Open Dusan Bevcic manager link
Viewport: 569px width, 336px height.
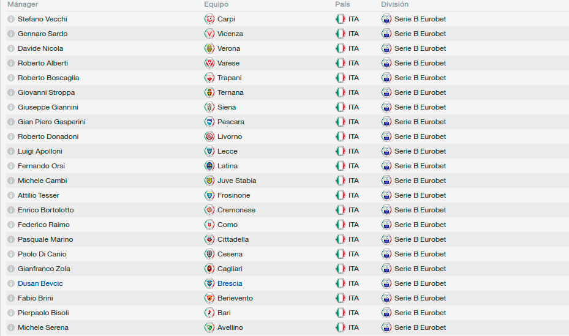pos(40,283)
